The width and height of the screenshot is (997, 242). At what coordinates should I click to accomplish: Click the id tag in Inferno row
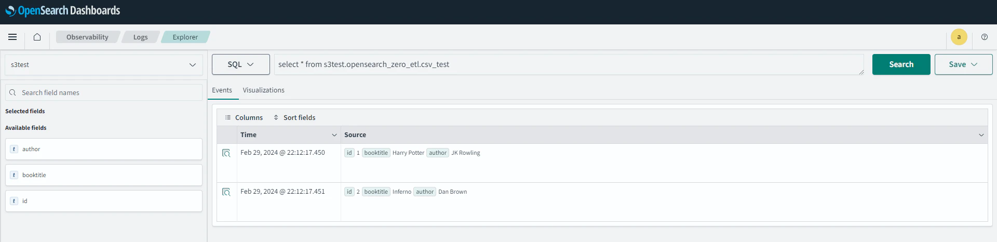point(349,192)
